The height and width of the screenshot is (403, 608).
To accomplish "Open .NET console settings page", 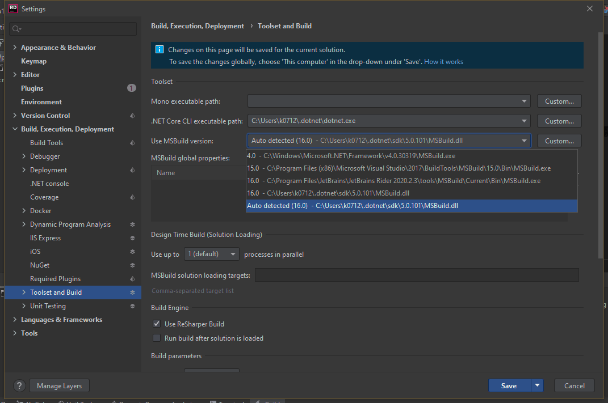I will pyautogui.click(x=49, y=184).
